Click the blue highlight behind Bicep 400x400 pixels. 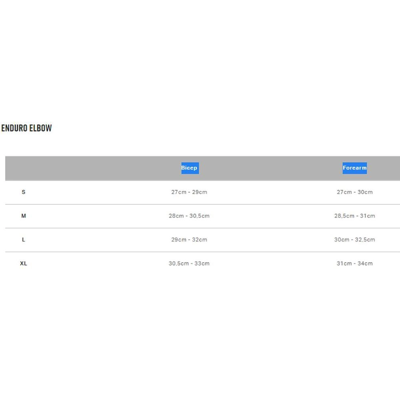click(190, 168)
